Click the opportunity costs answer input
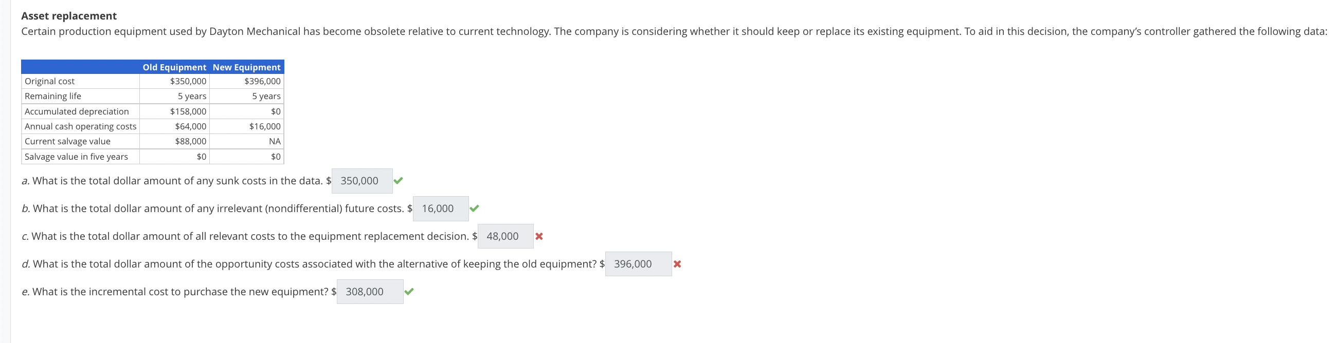The image size is (1336, 343). 638,264
